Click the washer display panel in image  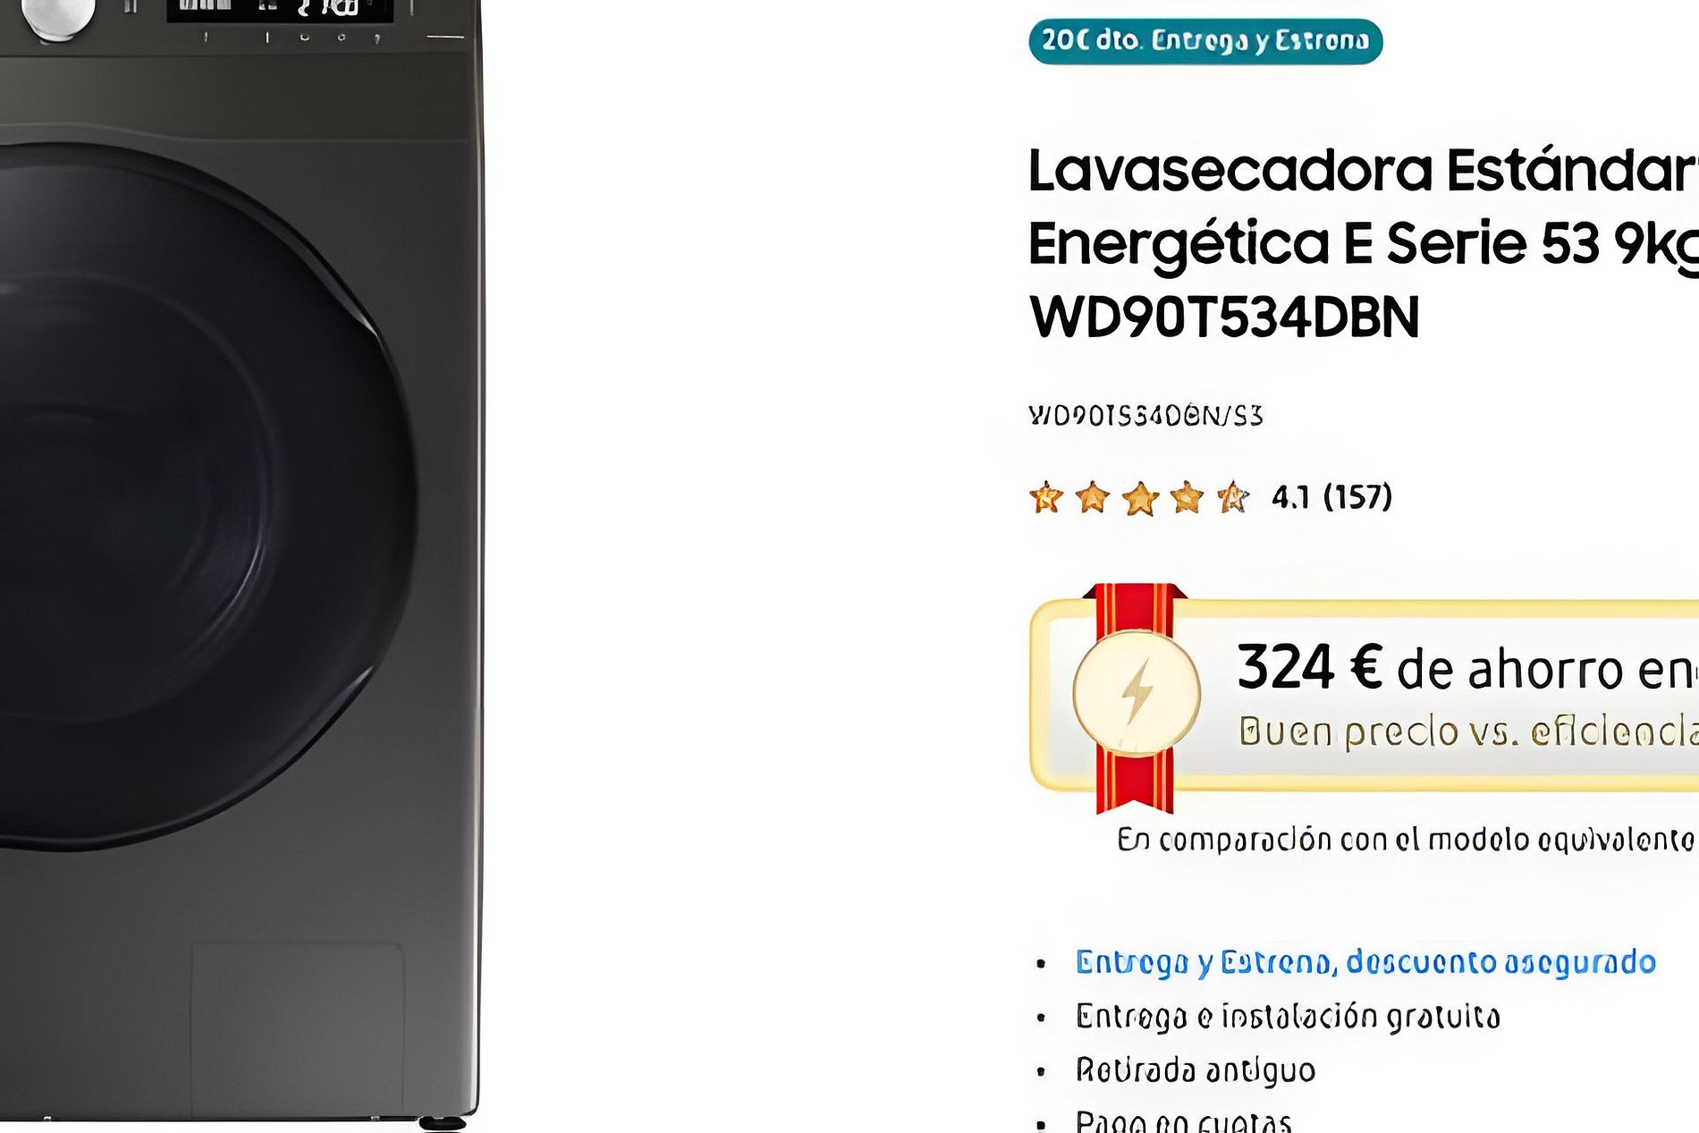(280, 11)
